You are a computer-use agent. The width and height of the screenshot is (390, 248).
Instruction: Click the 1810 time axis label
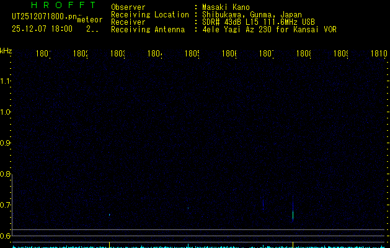378,54
